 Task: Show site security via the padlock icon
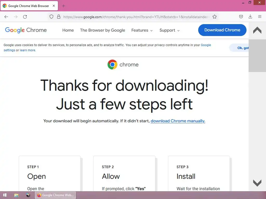(59, 17)
